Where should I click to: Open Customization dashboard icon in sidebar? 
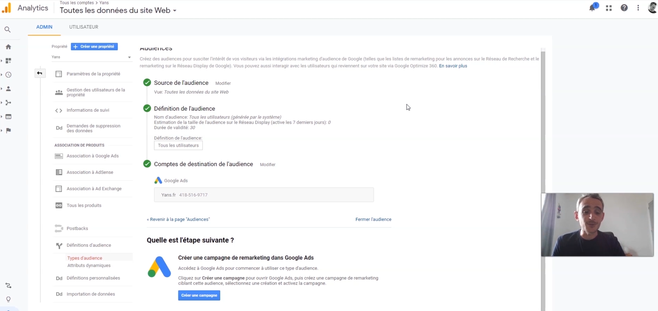click(8, 61)
